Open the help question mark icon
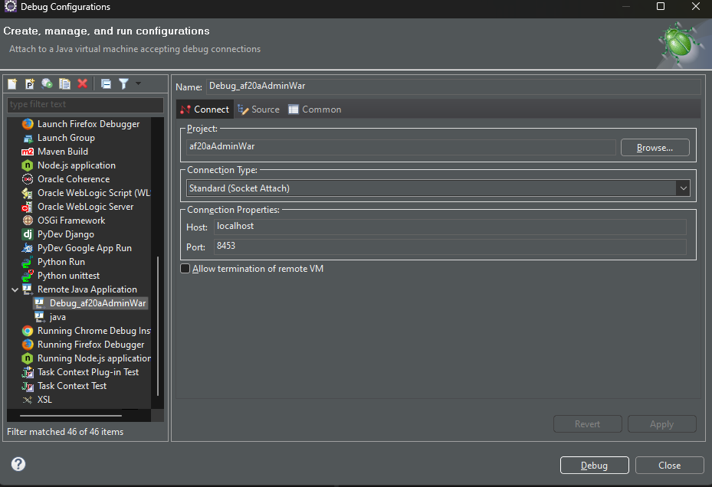The width and height of the screenshot is (712, 487). [x=18, y=464]
